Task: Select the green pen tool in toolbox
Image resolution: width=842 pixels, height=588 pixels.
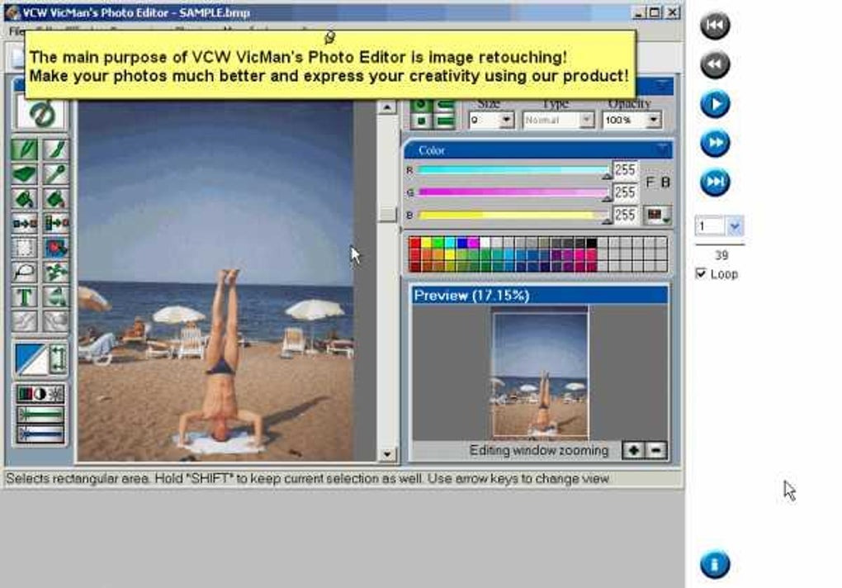Action: (x=25, y=149)
